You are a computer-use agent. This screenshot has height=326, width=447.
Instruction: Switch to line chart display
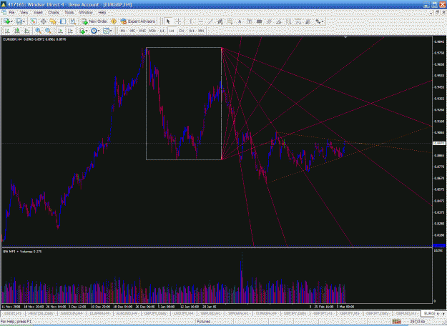27,31
